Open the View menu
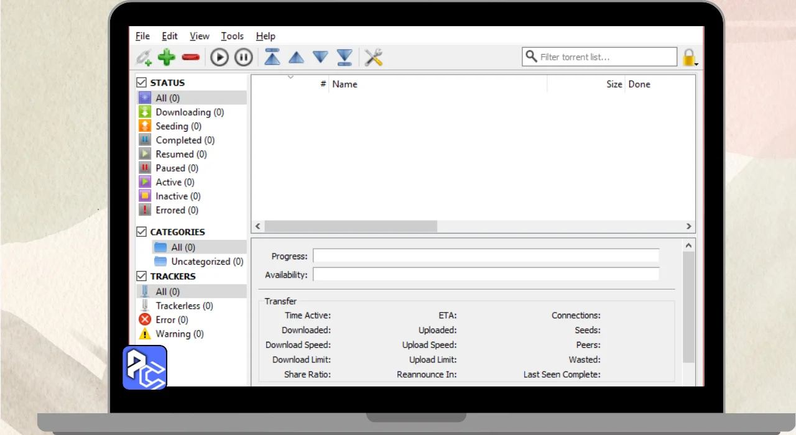This screenshot has width=796, height=435. (x=199, y=36)
